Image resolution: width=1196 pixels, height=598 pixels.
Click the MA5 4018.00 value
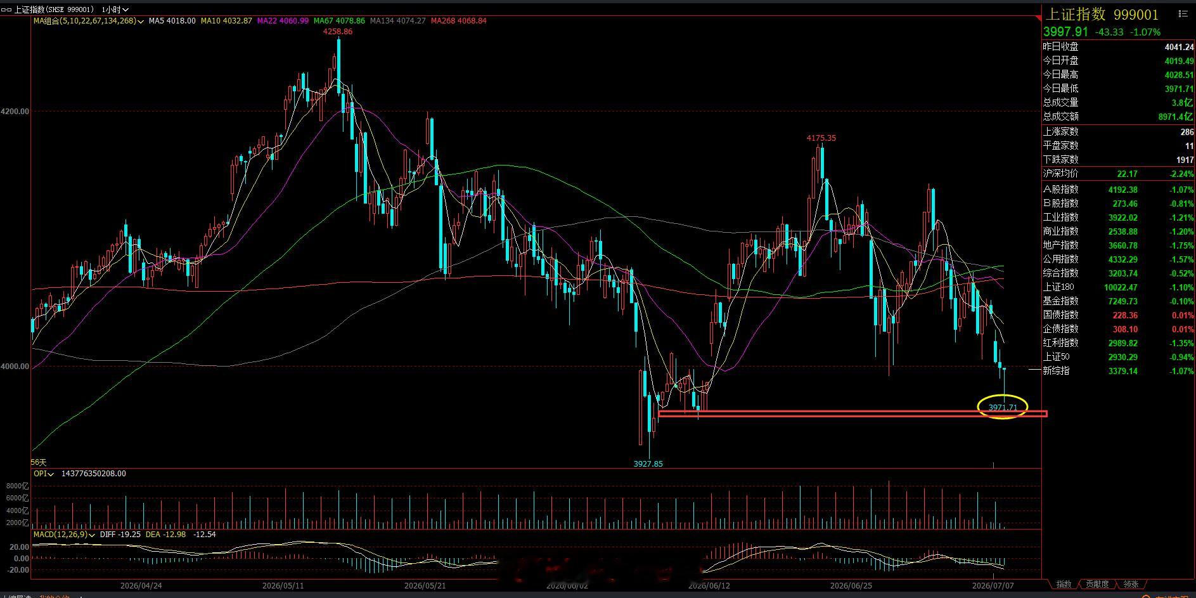pyautogui.click(x=172, y=21)
